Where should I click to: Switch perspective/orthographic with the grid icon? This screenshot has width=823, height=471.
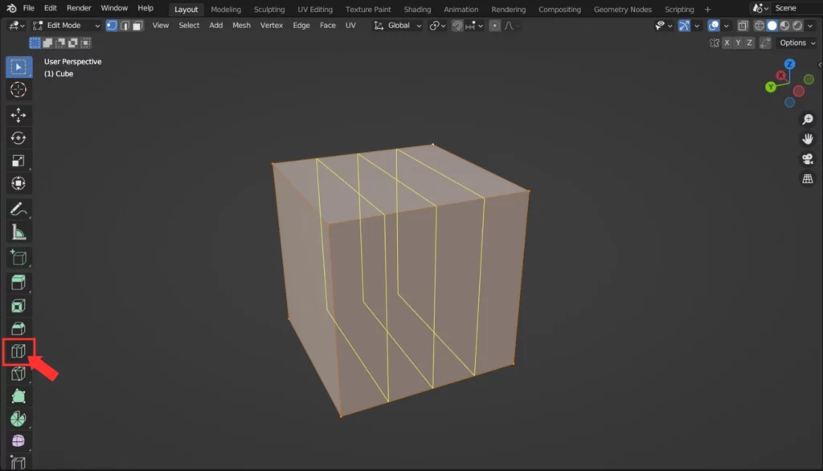click(x=808, y=179)
